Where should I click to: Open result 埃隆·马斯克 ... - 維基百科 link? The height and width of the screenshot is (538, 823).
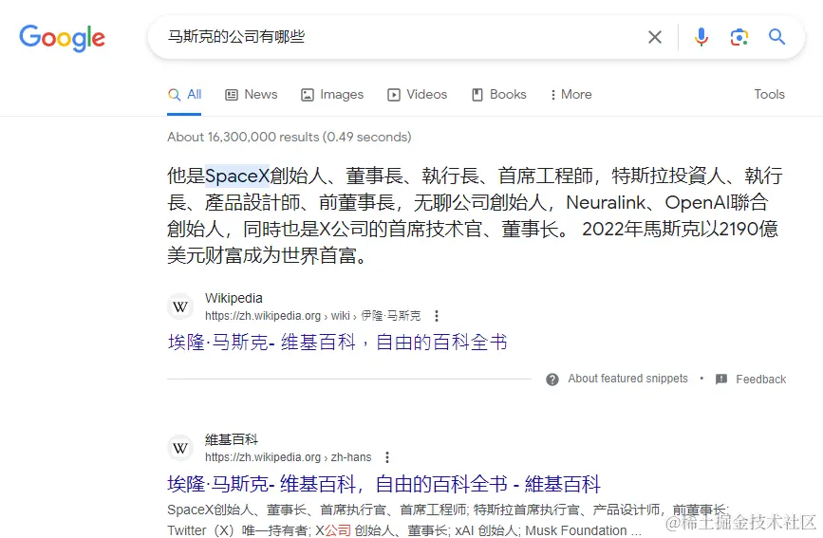tap(383, 483)
